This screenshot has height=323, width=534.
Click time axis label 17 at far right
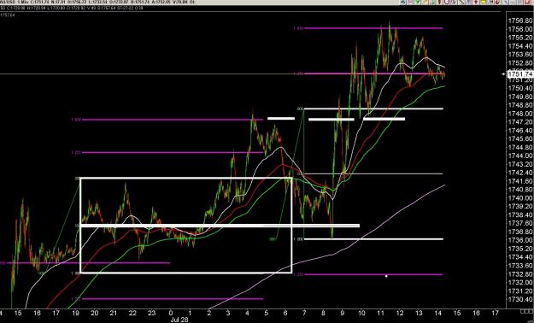coord(496,313)
